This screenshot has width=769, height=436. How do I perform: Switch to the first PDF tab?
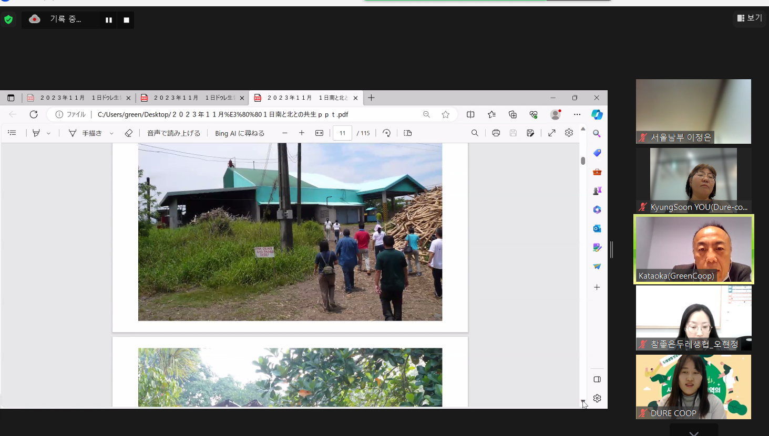pyautogui.click(x=79, y=98)
